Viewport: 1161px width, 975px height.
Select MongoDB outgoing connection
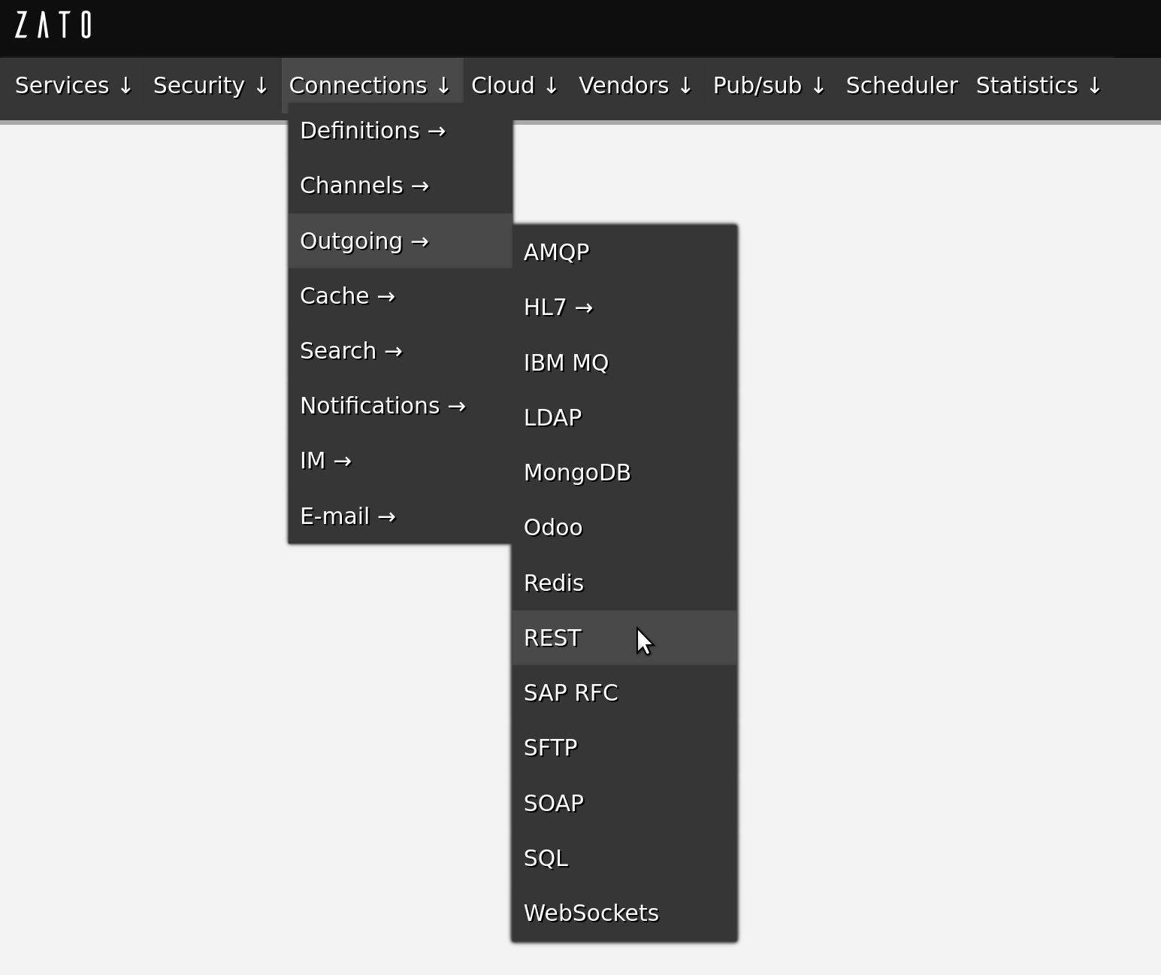(x=577, y=473)
